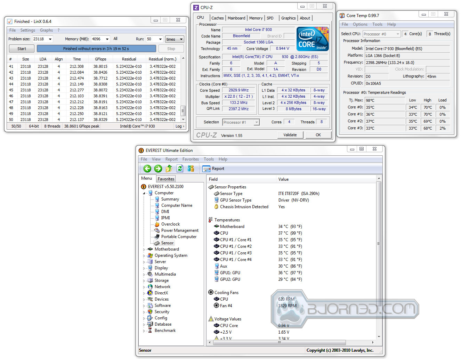Viewport: 461px width, 359px height.
Task: Click the Display monitor icon in tree
Action: click(x=150, y=268)
